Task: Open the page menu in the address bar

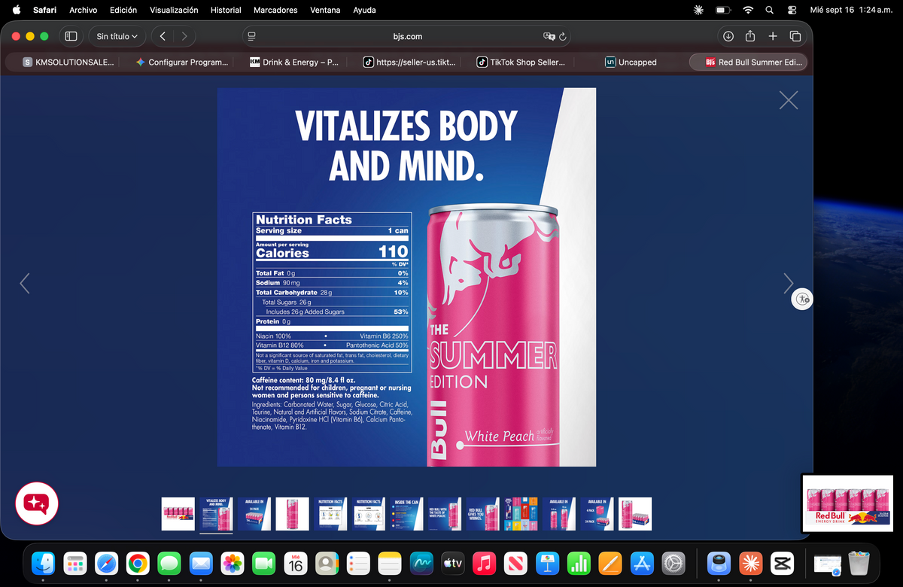Action: point(252,36)
